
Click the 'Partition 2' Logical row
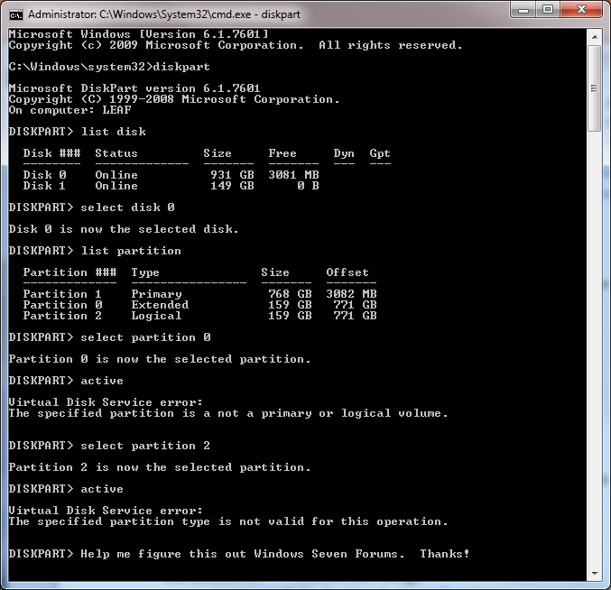tap(199, 316)
